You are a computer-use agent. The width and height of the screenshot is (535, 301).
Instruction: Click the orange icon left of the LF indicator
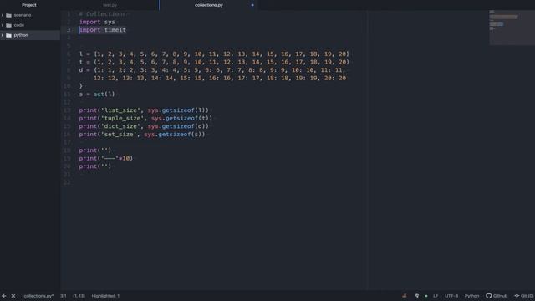[405, 296]
